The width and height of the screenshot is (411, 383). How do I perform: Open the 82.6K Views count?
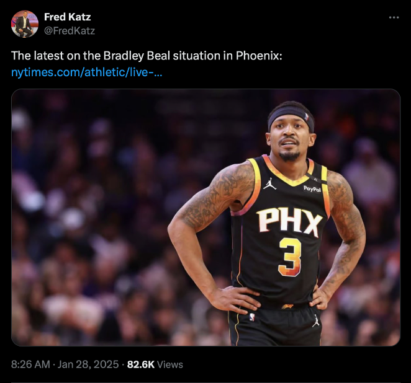[x=155, y=364]
